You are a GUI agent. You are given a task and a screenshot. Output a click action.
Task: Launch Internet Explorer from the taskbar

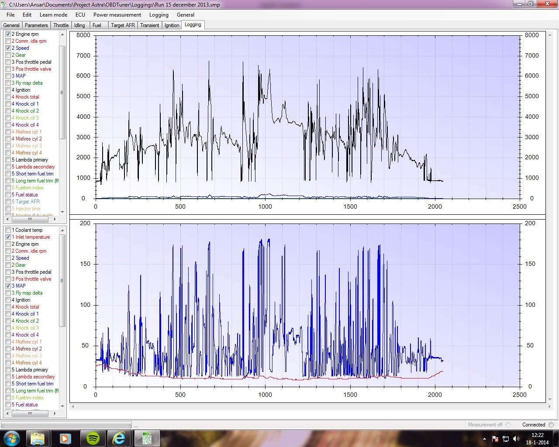pyautogui.click(x=119, y=438)
